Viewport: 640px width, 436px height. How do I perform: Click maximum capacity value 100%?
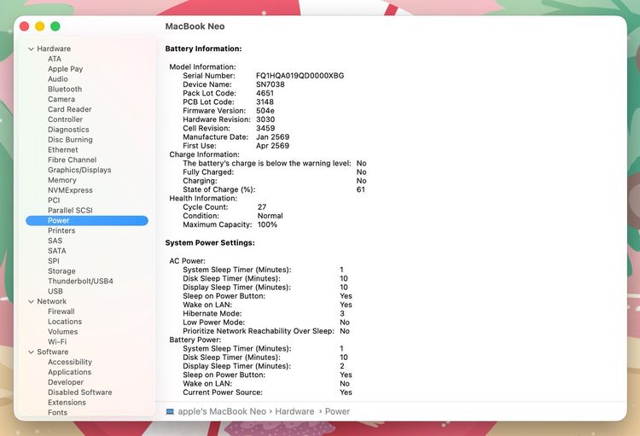coord(267,224)
